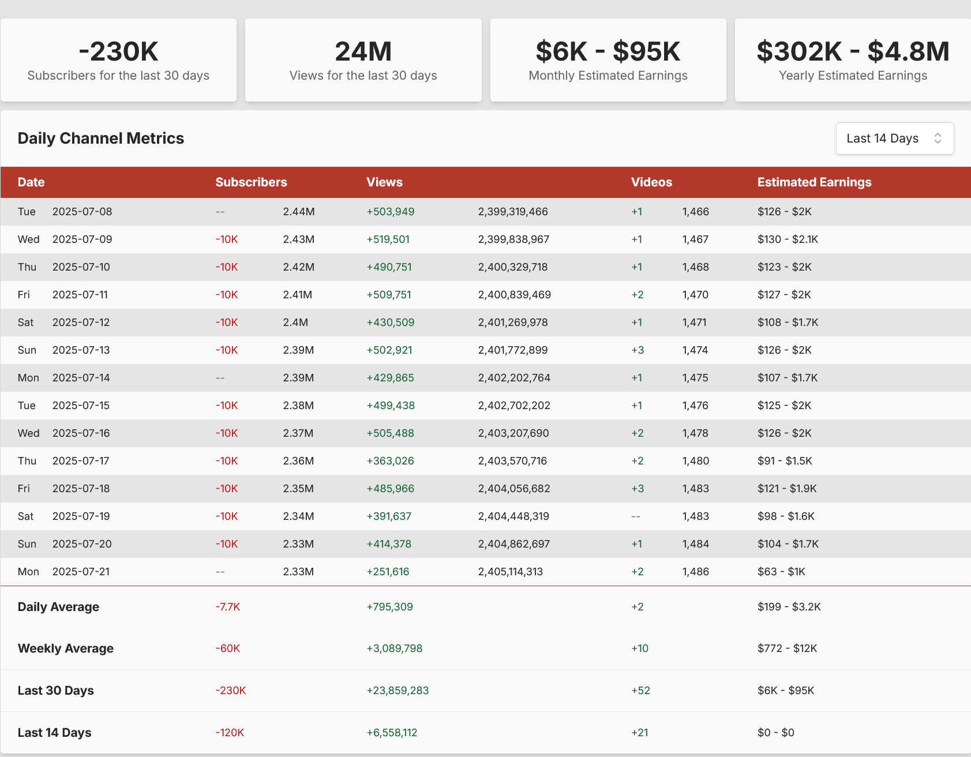Image resolution: width=971 pixels, height=757 pixels.
Task: Select the $6K - $95K monthly earnings card
Action: (x=608, y=60)
